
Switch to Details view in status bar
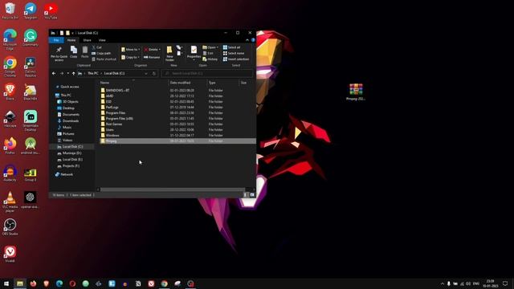(x=245, y=194)
